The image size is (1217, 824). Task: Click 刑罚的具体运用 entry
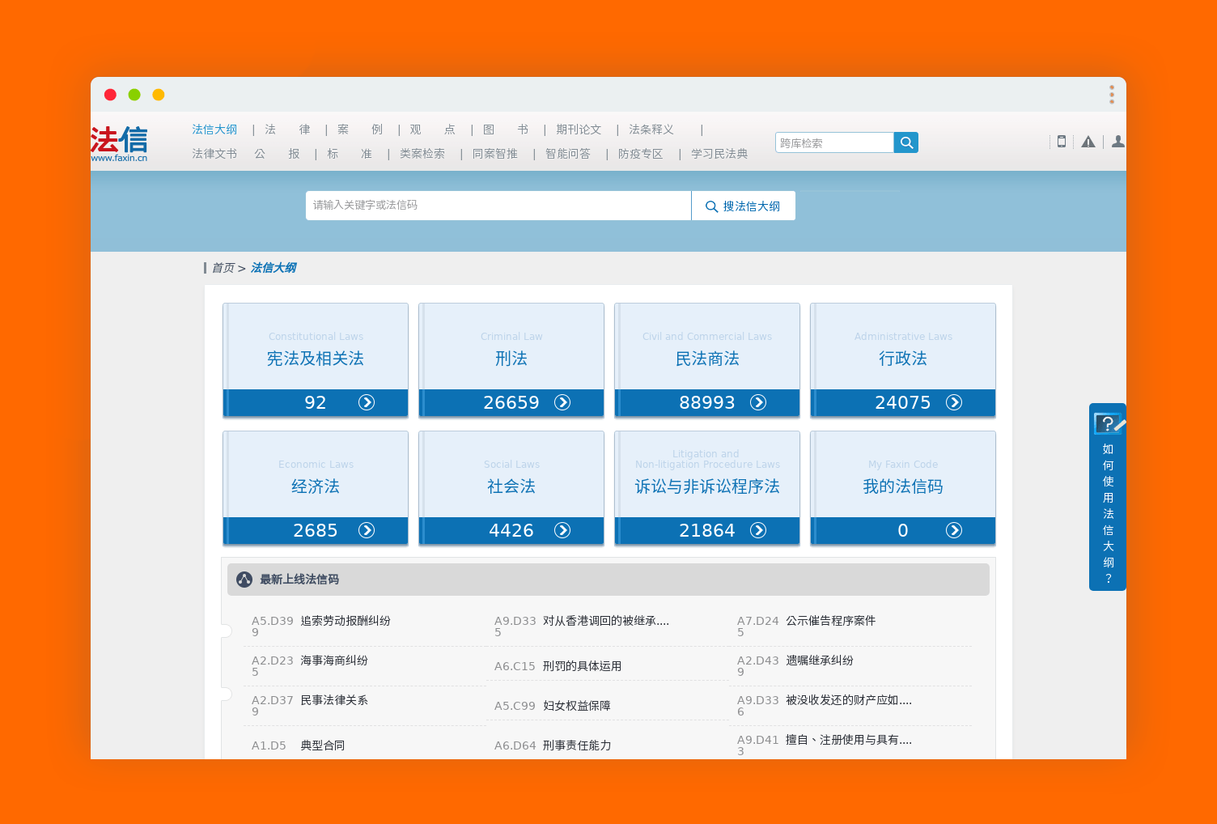[583, 666]
